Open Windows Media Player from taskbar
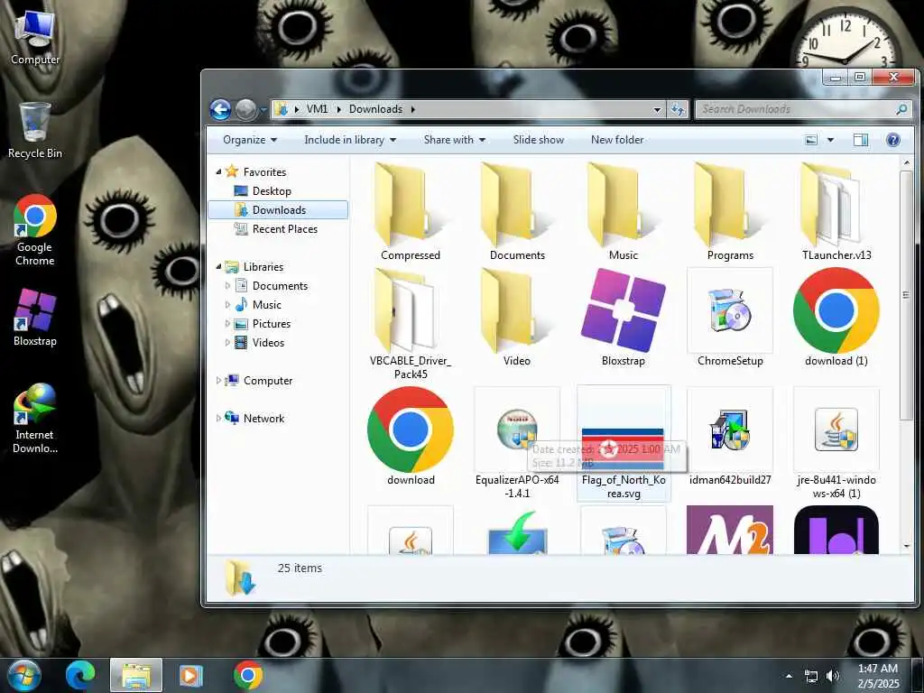This screenshot has height=693, width=924. coord(189,675)
